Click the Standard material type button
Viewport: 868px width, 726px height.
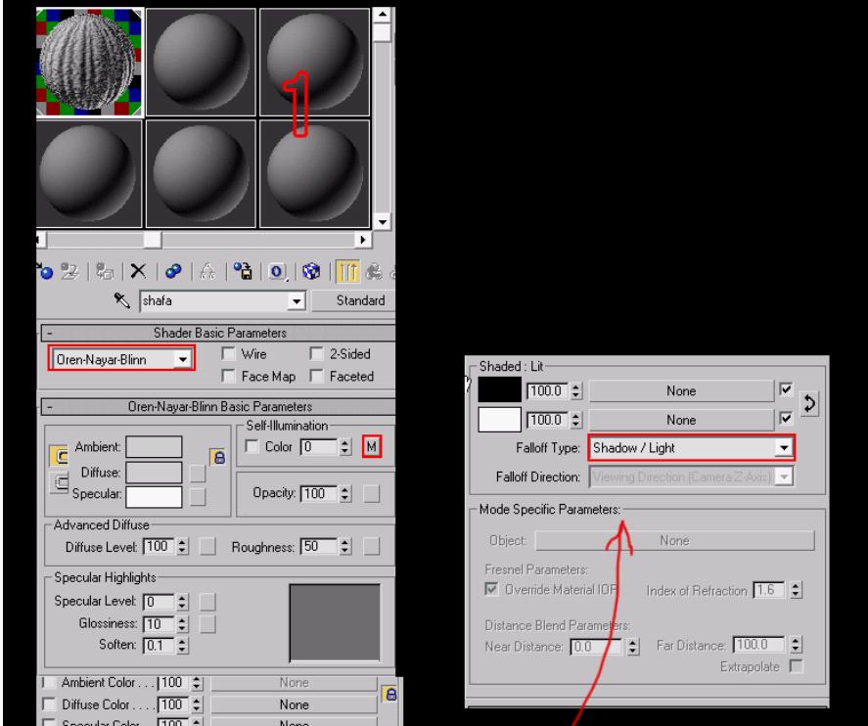coord(354,300)
